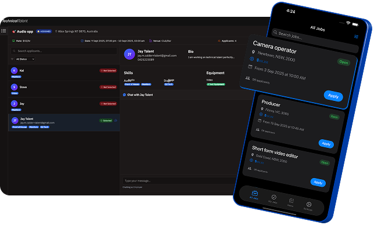
Task: Click Steve's Not Selected badge
Action: click(108, 87)
